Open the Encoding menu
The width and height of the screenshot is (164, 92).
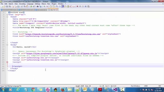22,4
